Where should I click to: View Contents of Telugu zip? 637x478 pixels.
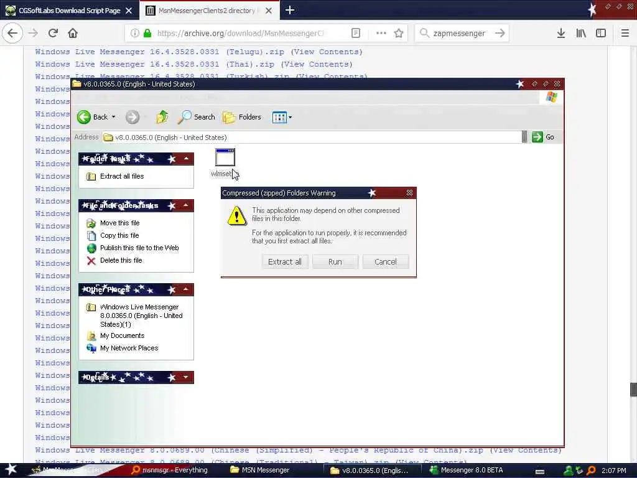(x=327, y=52)
